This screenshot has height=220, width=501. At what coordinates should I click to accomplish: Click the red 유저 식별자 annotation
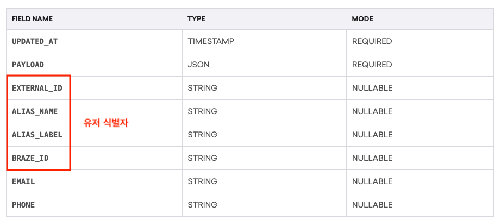pyautogui.click(x=106, y=123)
